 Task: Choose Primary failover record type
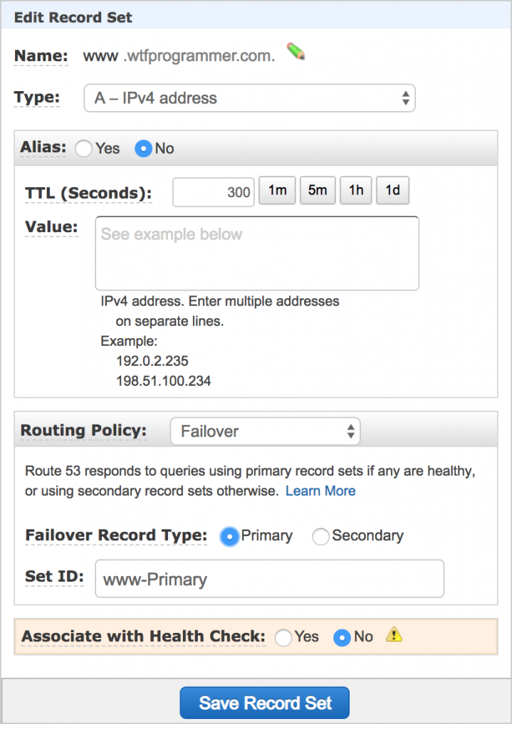(229, 537)
